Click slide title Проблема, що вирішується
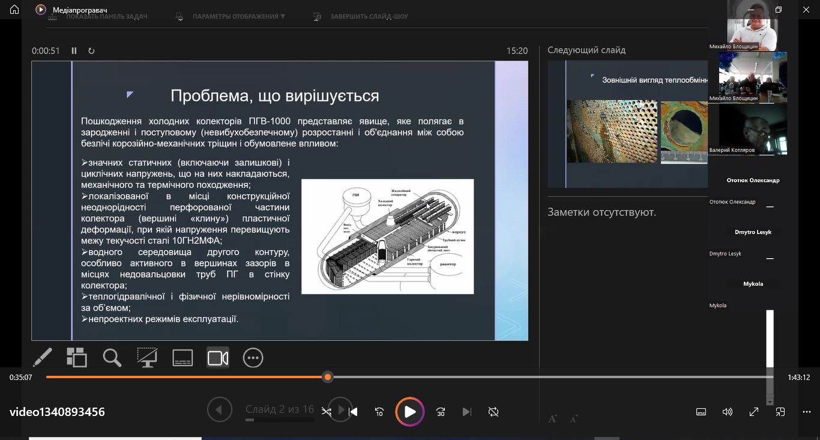Viewport: 820px width, 440px height. click(x=275, y=95)
